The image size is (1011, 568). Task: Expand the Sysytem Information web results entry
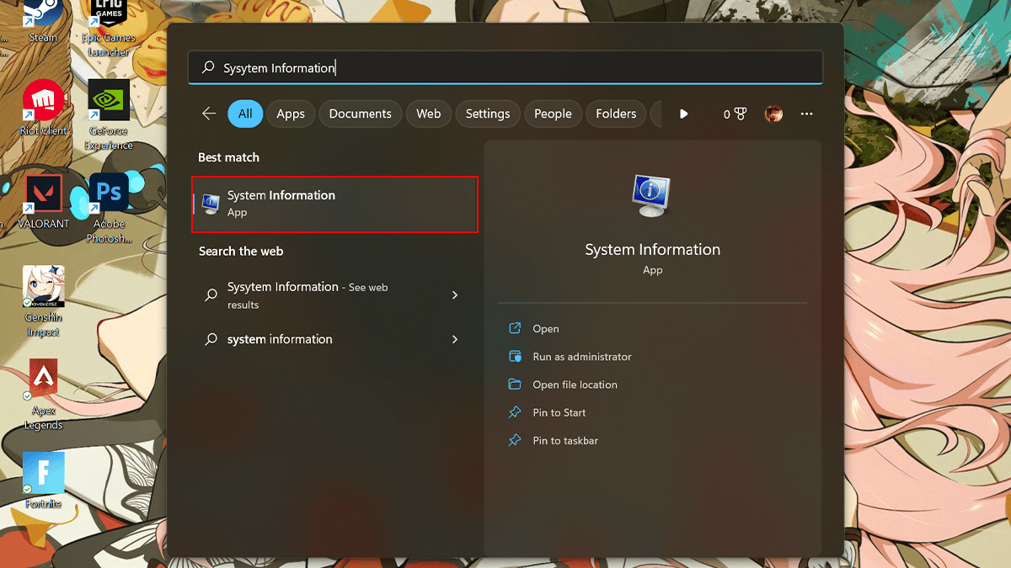(454, 295)
